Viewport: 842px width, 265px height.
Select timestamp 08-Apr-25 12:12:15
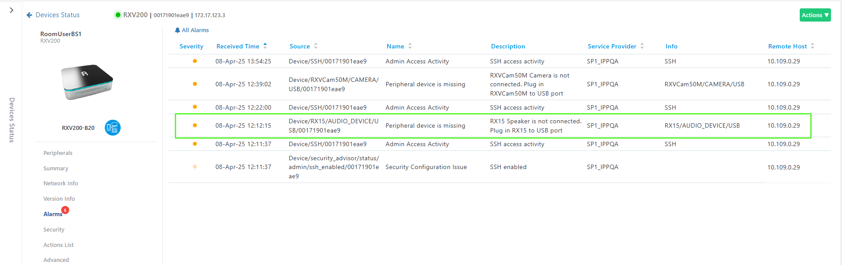pos(243,126)
